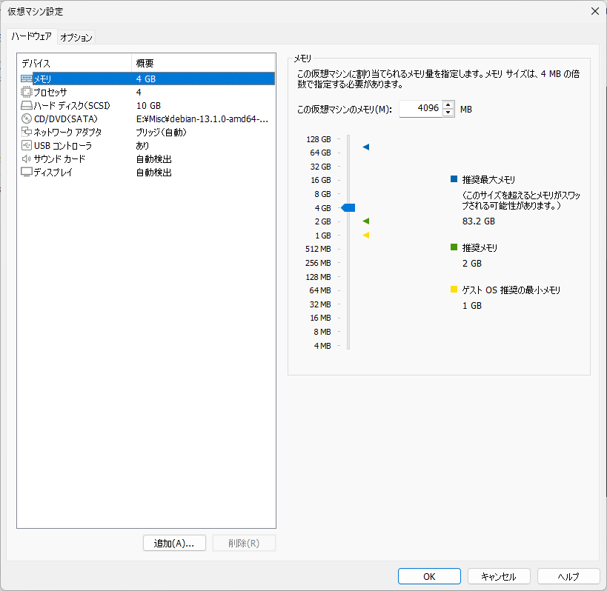The height and width of the screenshot is (591, 607).
Task: Click the memory device icon
Action: pos(27,79)
